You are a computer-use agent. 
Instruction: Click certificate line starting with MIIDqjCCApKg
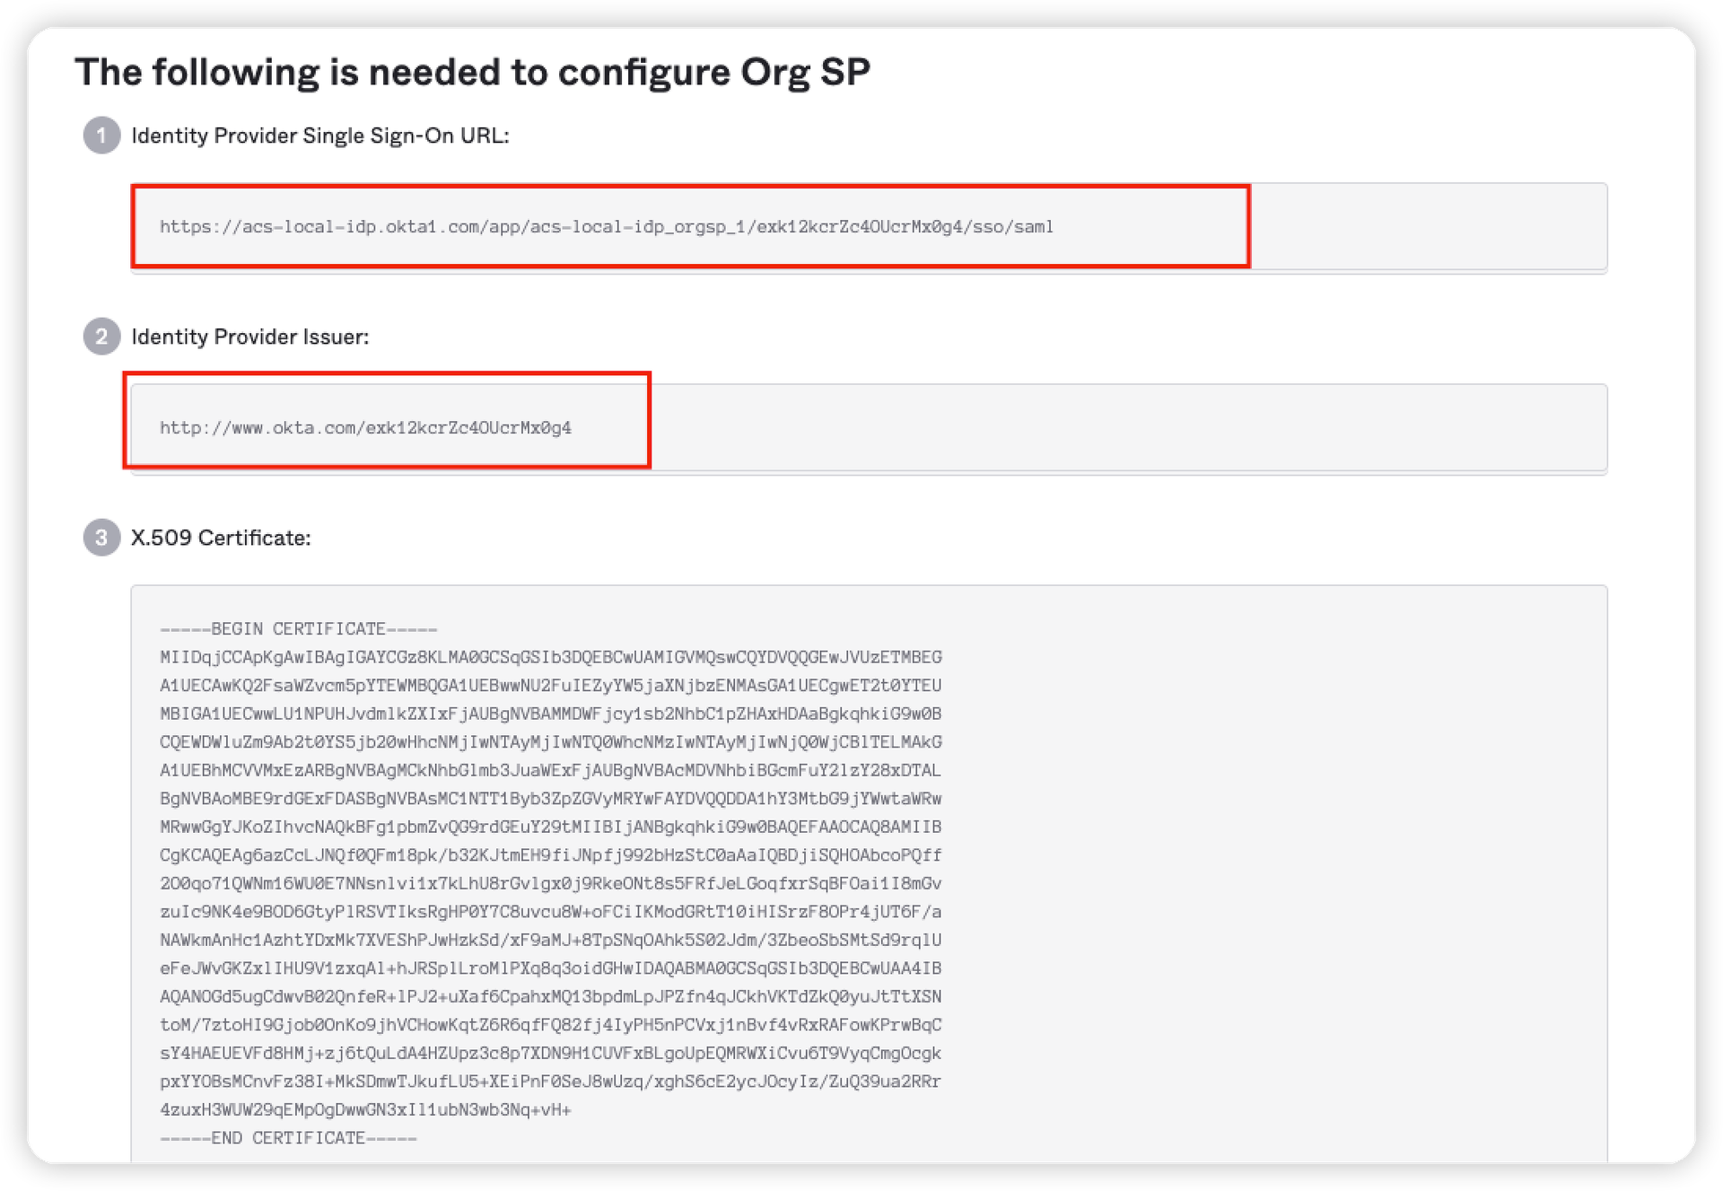pyautogui.click(x=550, y=658)
